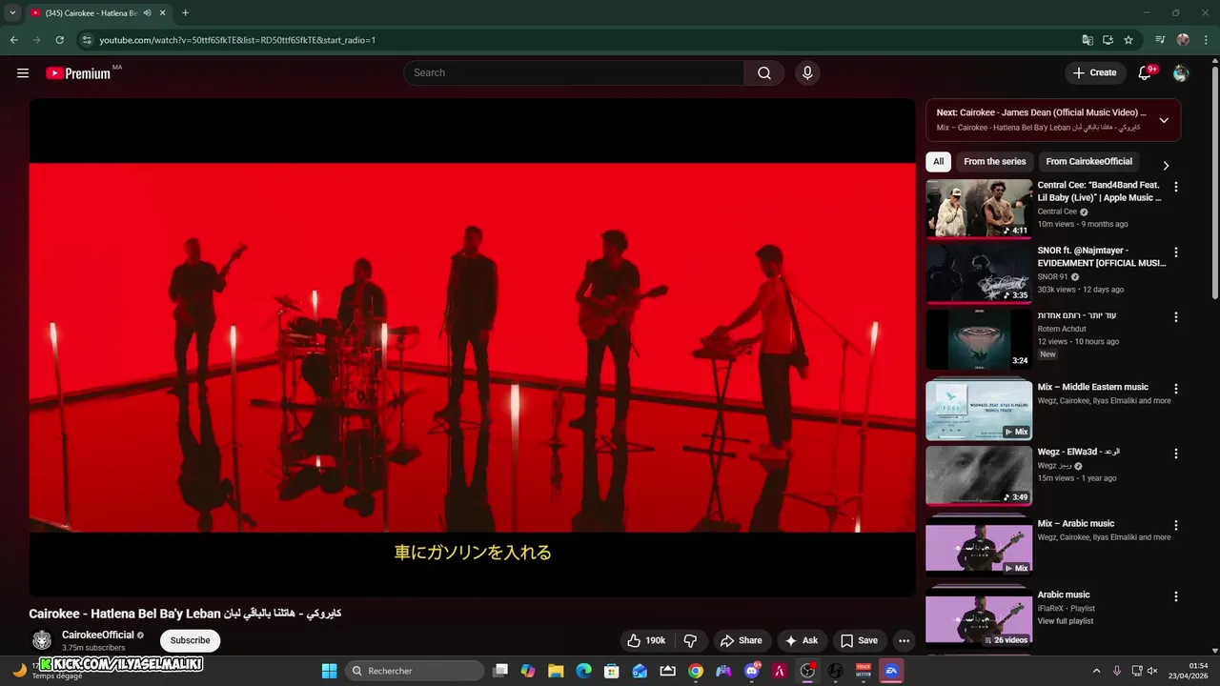Open the tab search dropdown arrow
Image resolution: width=1220 pixels, height=686 pixels.
tap(12, 12)
